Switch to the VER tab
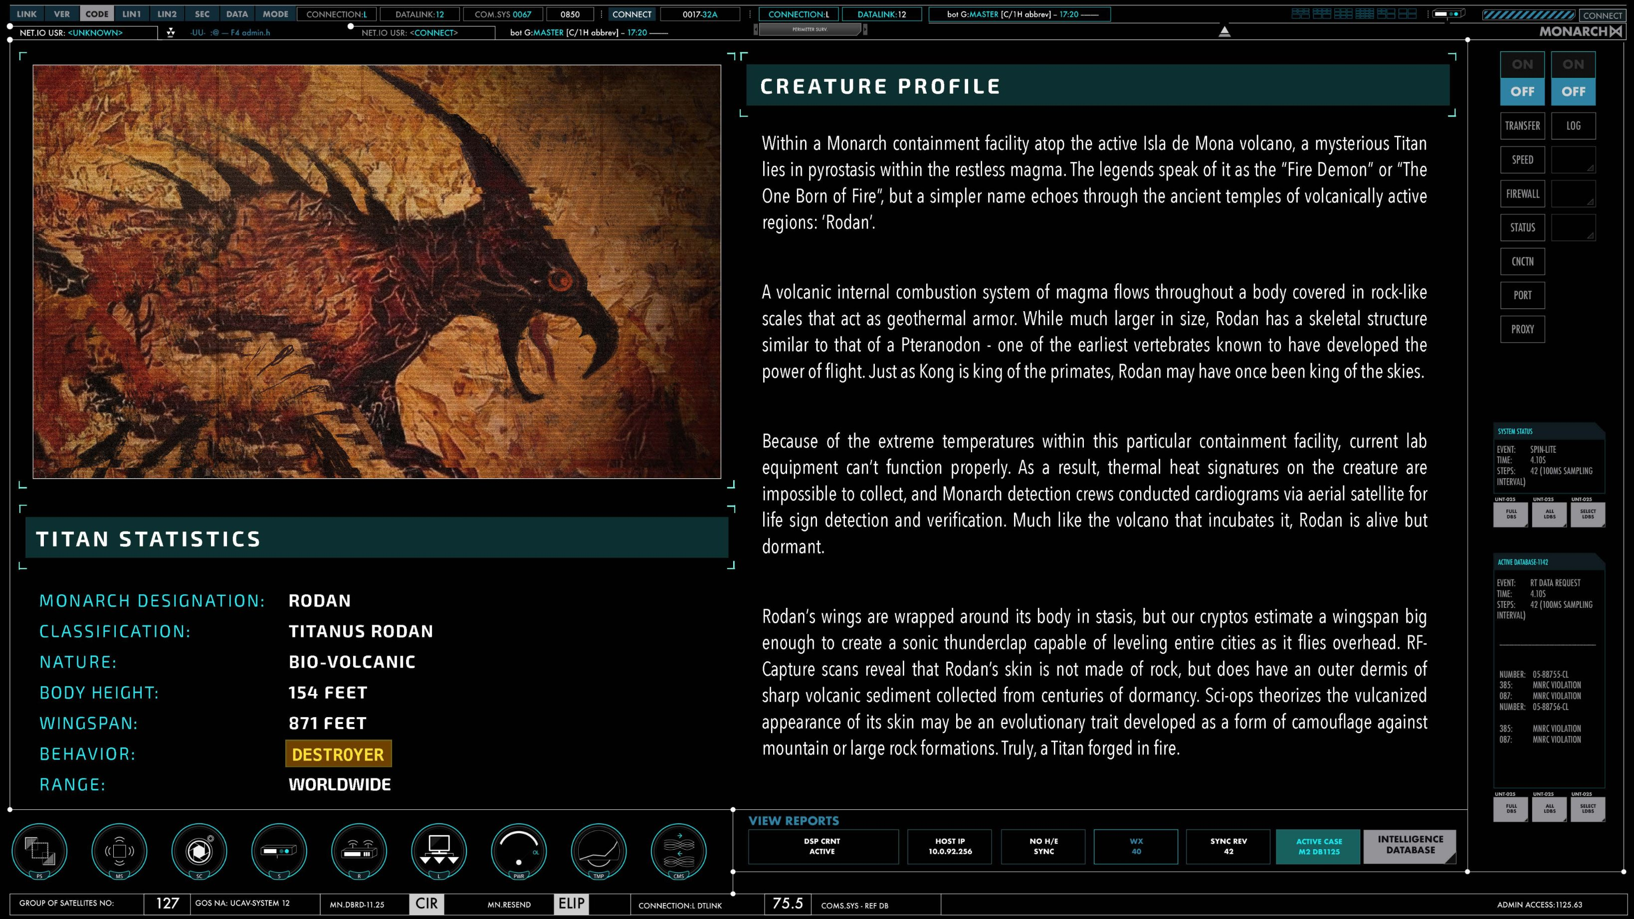 [62, 14]
